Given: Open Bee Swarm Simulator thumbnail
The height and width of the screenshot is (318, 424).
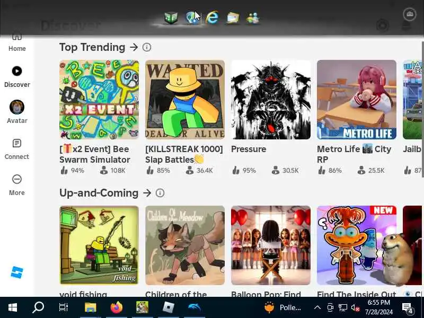Looking at the screenshot, I should tap(99, 100).
